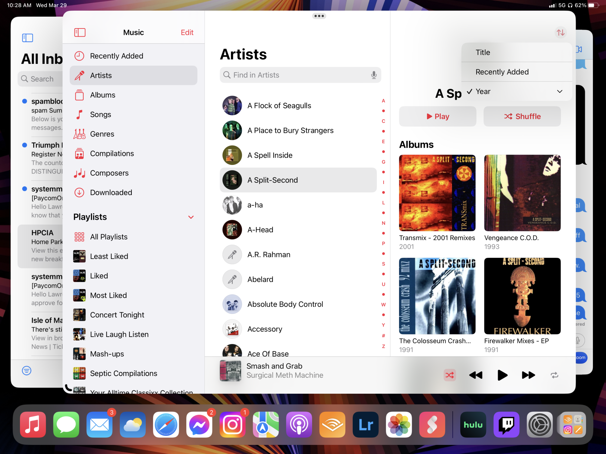Play Smash and Grab
Image resolution: width=606 pixels, height=454 pixels.
502,375
